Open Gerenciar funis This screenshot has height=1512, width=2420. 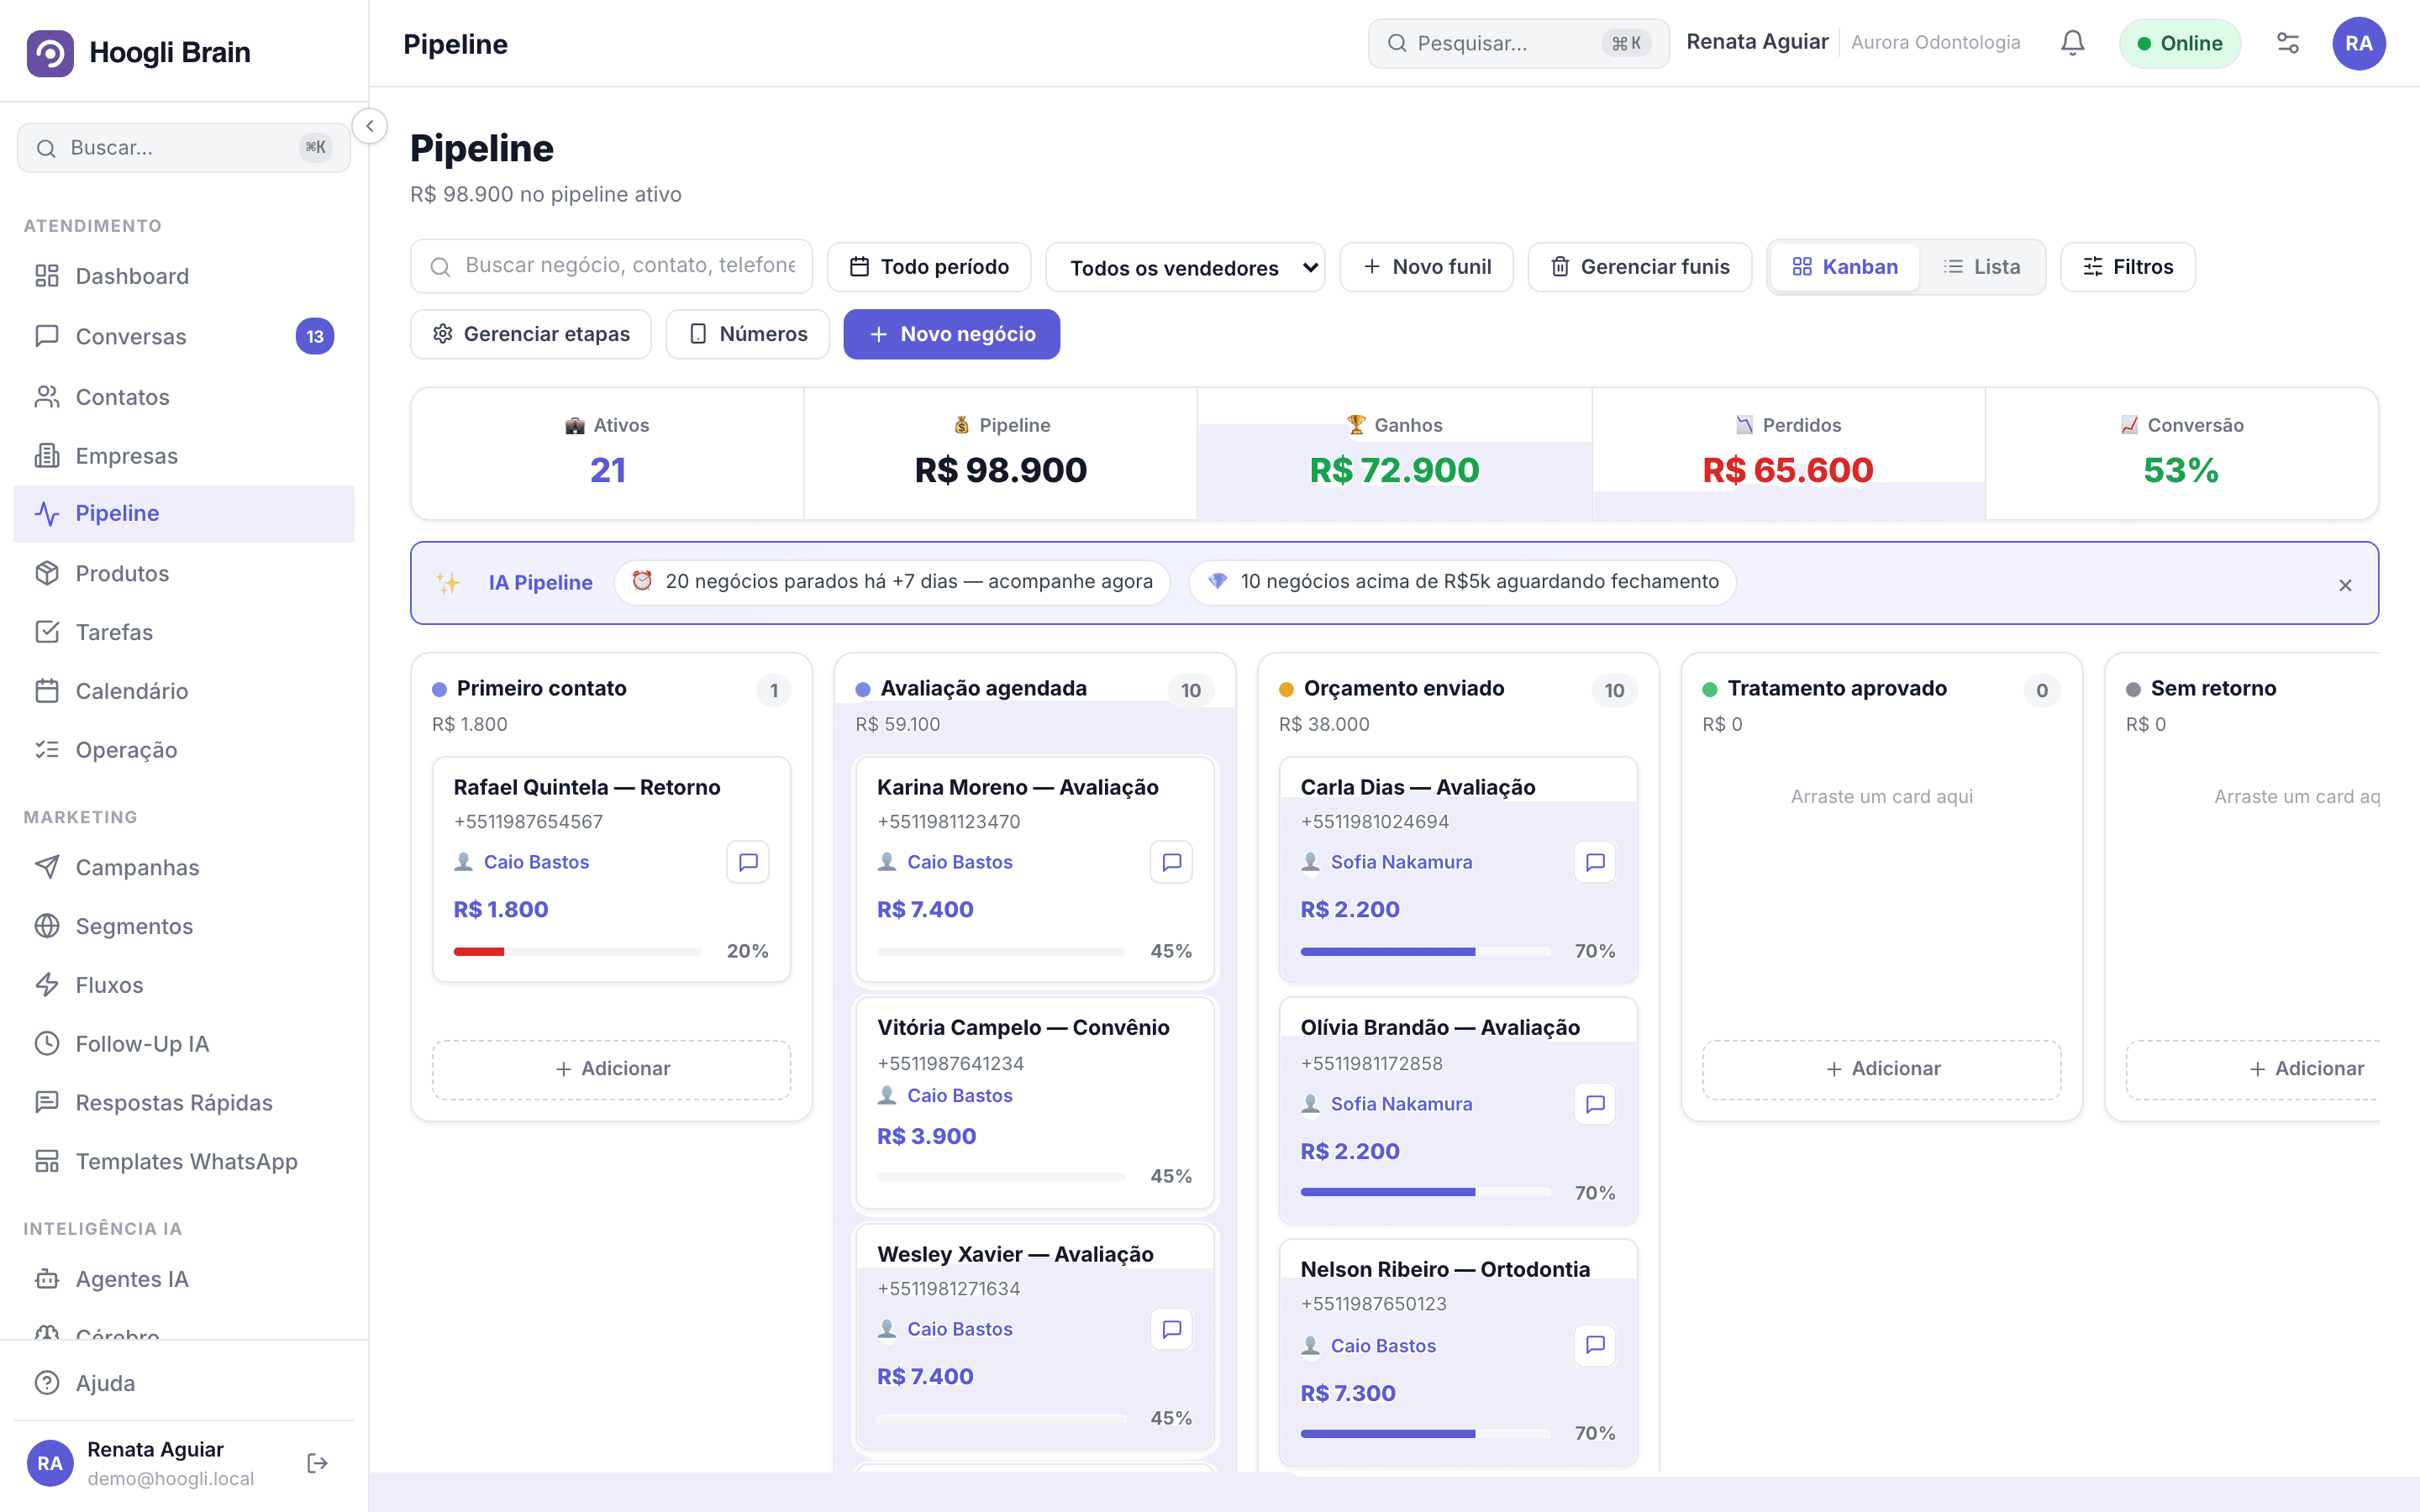[1639, 267]
